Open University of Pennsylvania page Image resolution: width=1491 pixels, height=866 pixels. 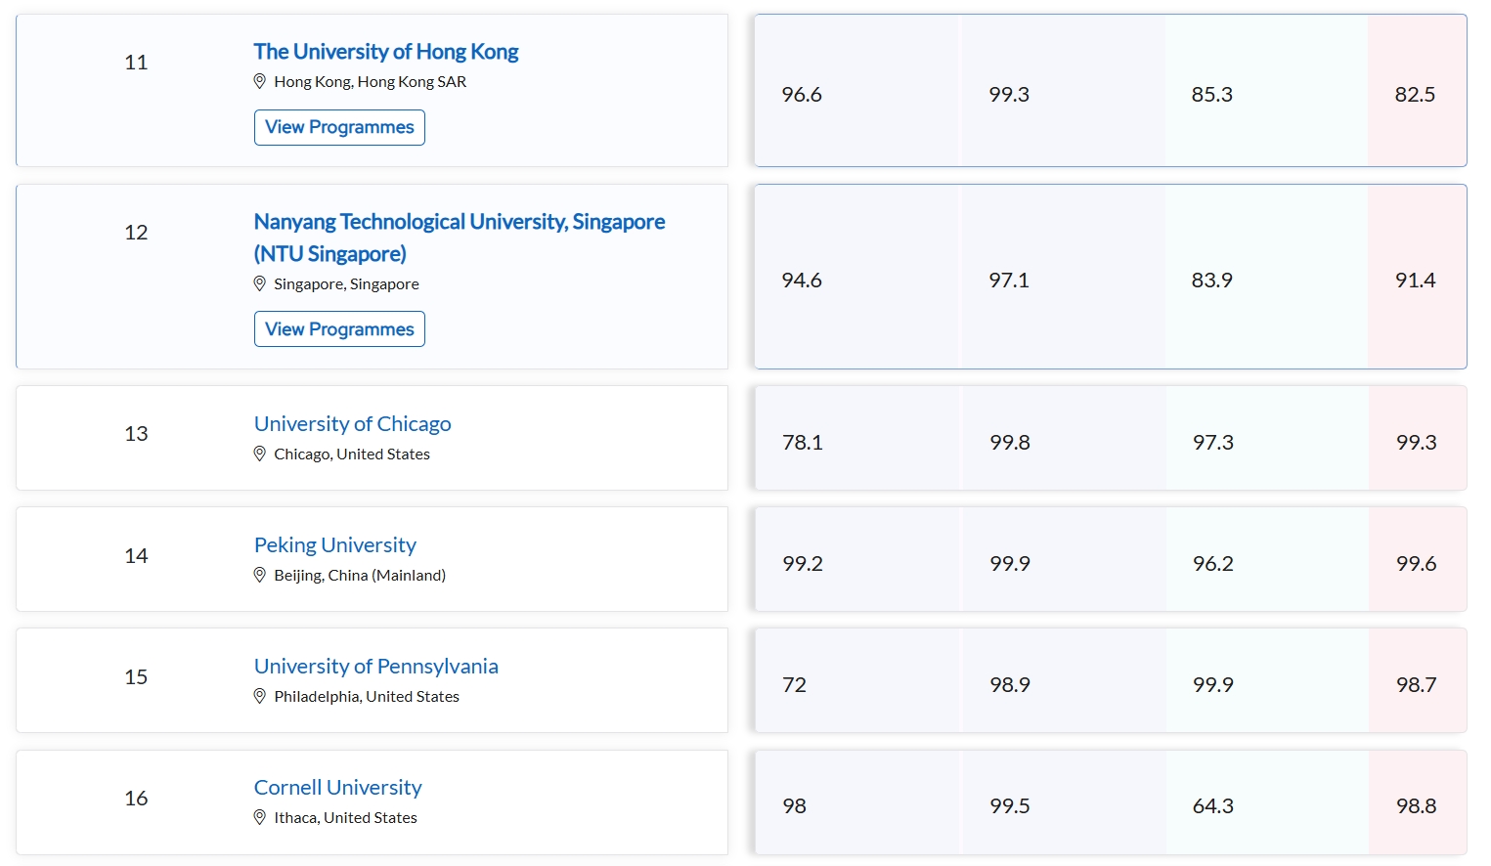[x=376, y=666]
